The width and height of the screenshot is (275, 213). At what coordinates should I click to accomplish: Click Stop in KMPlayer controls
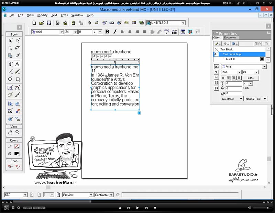[x=155, y=208]
